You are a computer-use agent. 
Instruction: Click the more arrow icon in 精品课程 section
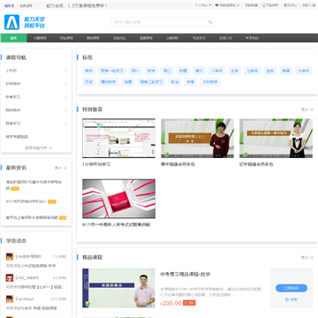point(312,257)
